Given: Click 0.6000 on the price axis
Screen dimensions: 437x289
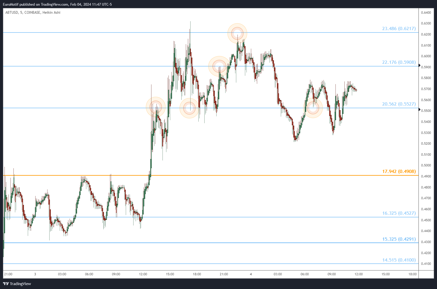Looking at the screenshot, I should coord(426,56).
